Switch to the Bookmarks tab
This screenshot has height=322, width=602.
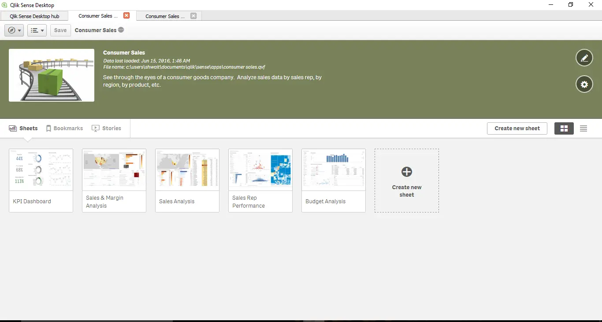(x=64, y=128)
